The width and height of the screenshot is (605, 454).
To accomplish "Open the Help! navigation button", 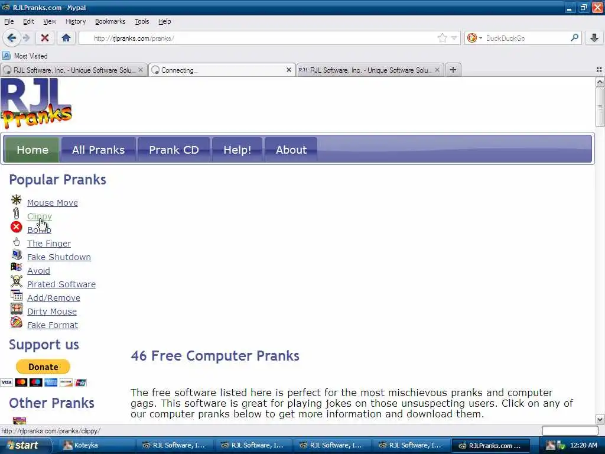I will (238, 150).
